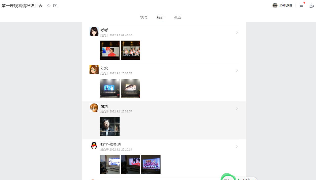The image size is (316, 180).
Task: Open 计算机学院 account avatar
Action: [x=275, y=6]
